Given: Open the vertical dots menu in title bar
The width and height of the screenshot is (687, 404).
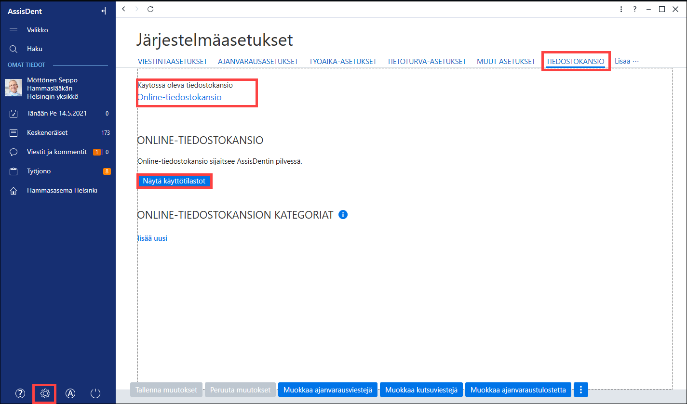Looking at the screenshot, I should 621,9.
